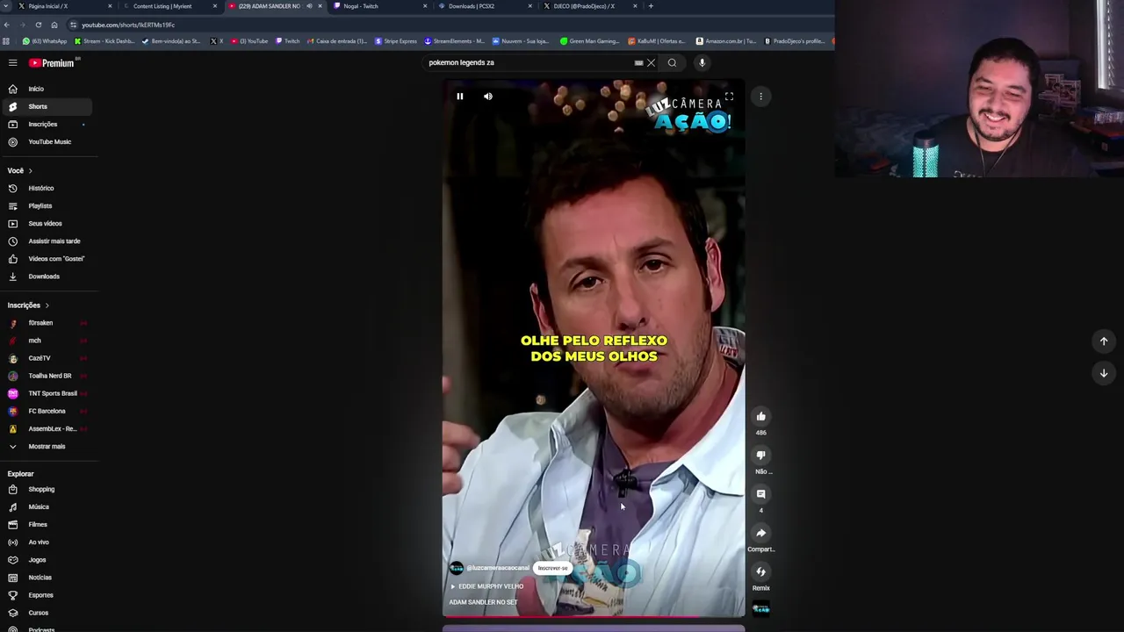Open Filmes under Explorar
The height and width of the screenshot is (632, 1124).
[46, 524]
